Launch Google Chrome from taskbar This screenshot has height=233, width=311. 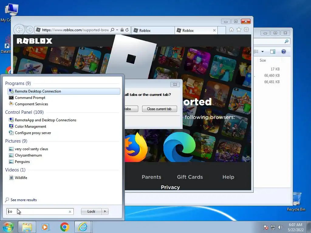64,227
